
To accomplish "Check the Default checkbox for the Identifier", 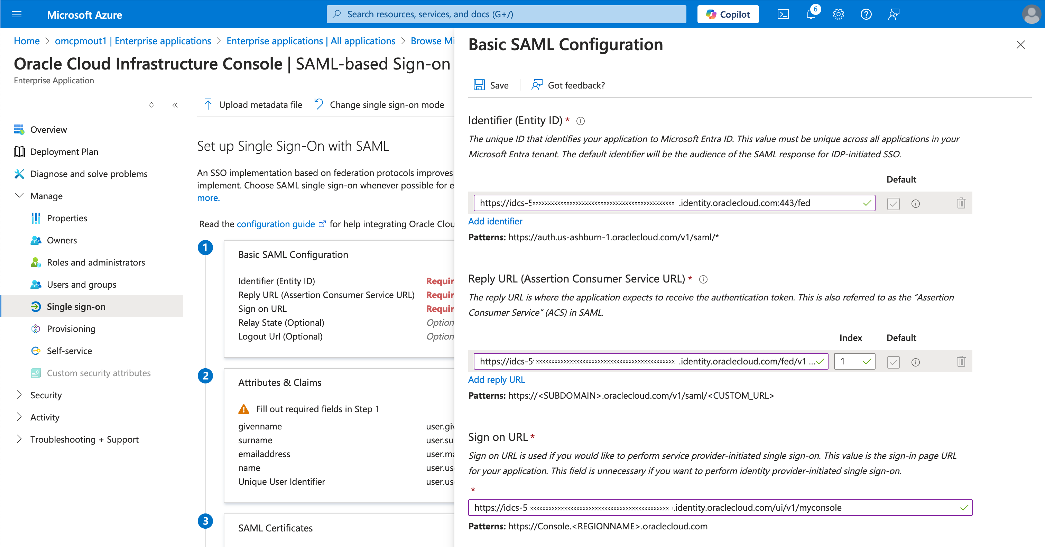I will (893, 204).
